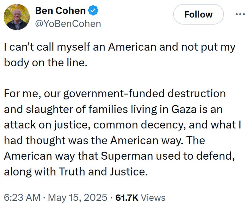Click the word "slaughter" in the tweet
Screen dimensions: 246x209
tap(49, 109)
